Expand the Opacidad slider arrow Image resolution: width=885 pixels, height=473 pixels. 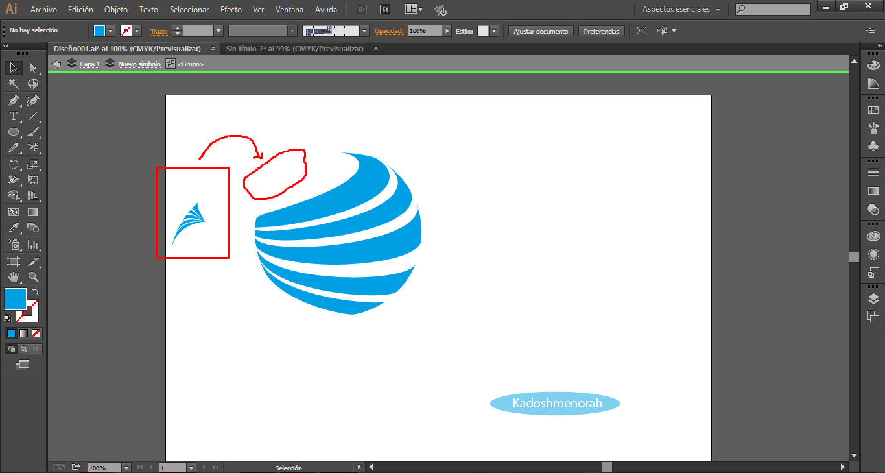[x=447, y=30]
